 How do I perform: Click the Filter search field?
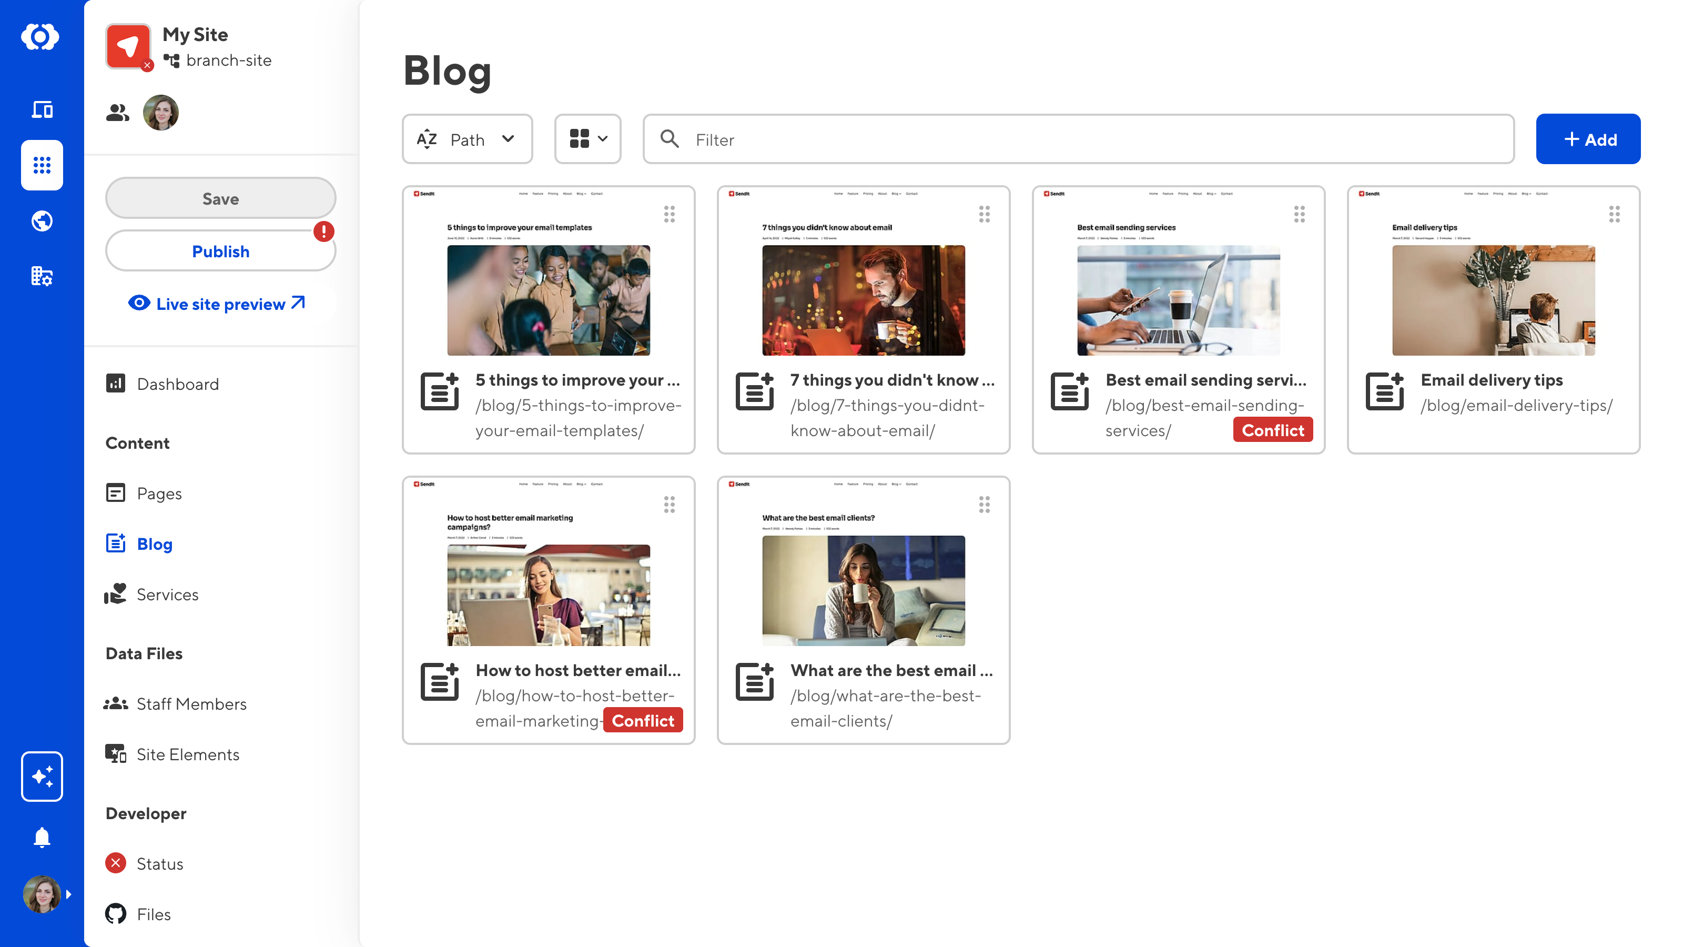click(x=1078, y=139)
